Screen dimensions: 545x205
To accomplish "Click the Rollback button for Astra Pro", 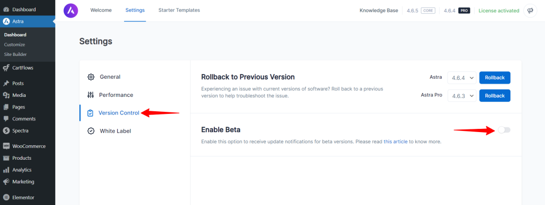I will 494,95.
